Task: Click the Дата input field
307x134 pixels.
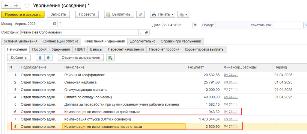Action: pyautogui.click(x=177, y=25)
